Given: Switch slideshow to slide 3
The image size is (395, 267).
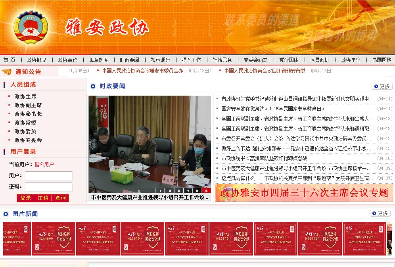Looking at the screenshot, I should click(179, 190).
